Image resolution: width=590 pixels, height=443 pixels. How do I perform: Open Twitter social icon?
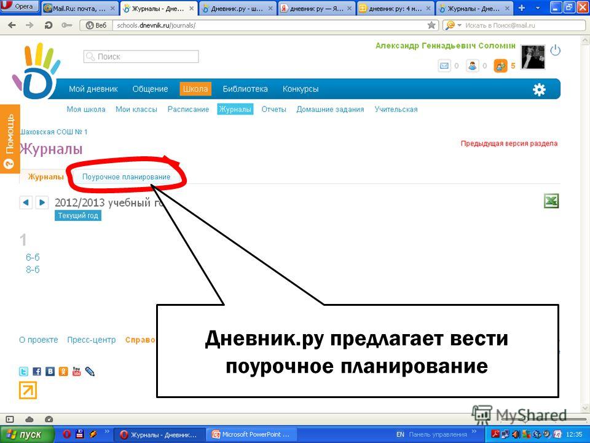pos(23,372)
